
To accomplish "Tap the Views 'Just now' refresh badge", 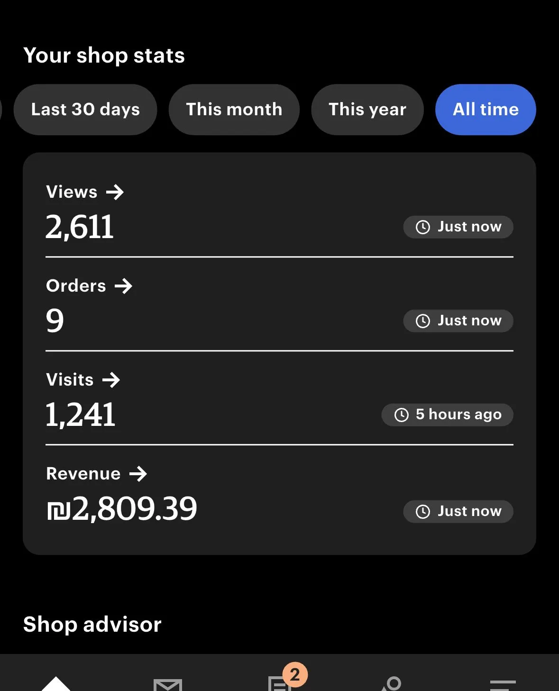I will [458, 227].
